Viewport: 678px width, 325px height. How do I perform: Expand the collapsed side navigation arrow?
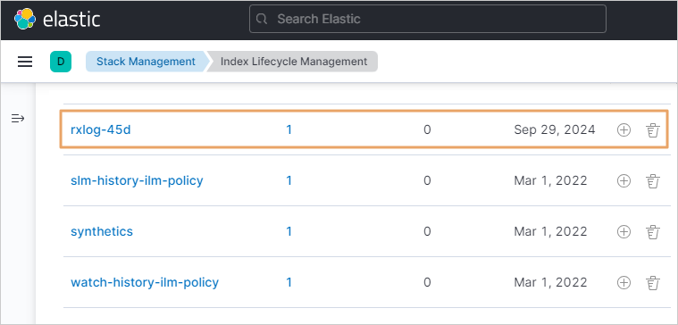point(18,119)
